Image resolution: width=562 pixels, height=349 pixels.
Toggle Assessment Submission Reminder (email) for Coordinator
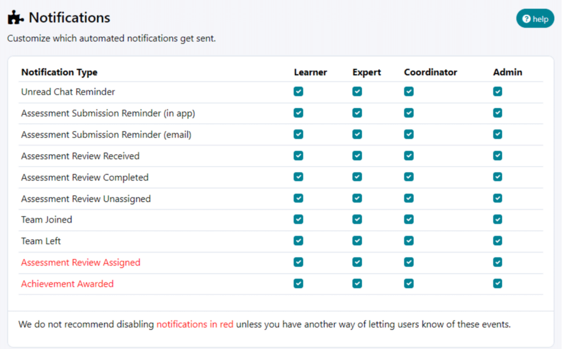408,134
